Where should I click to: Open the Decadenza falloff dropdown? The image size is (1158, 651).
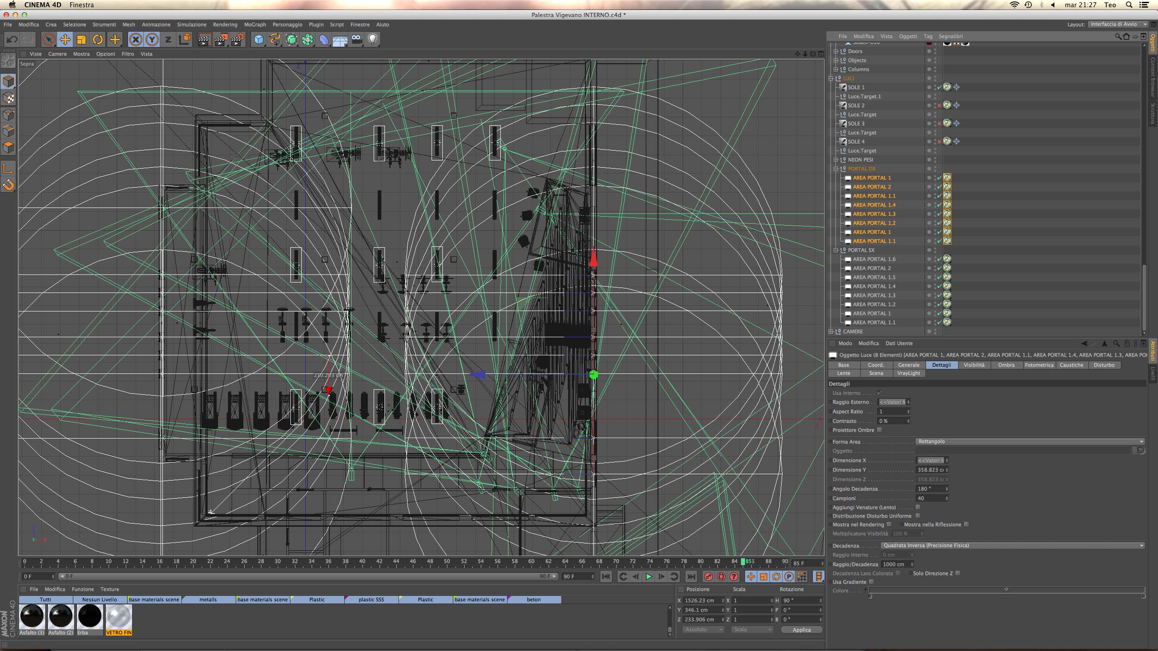(x=1013, y=546)
